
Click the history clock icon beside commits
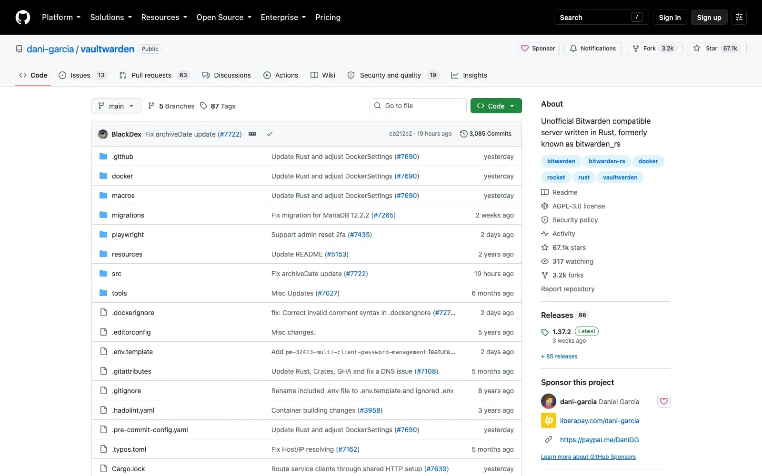coord(463,134)
